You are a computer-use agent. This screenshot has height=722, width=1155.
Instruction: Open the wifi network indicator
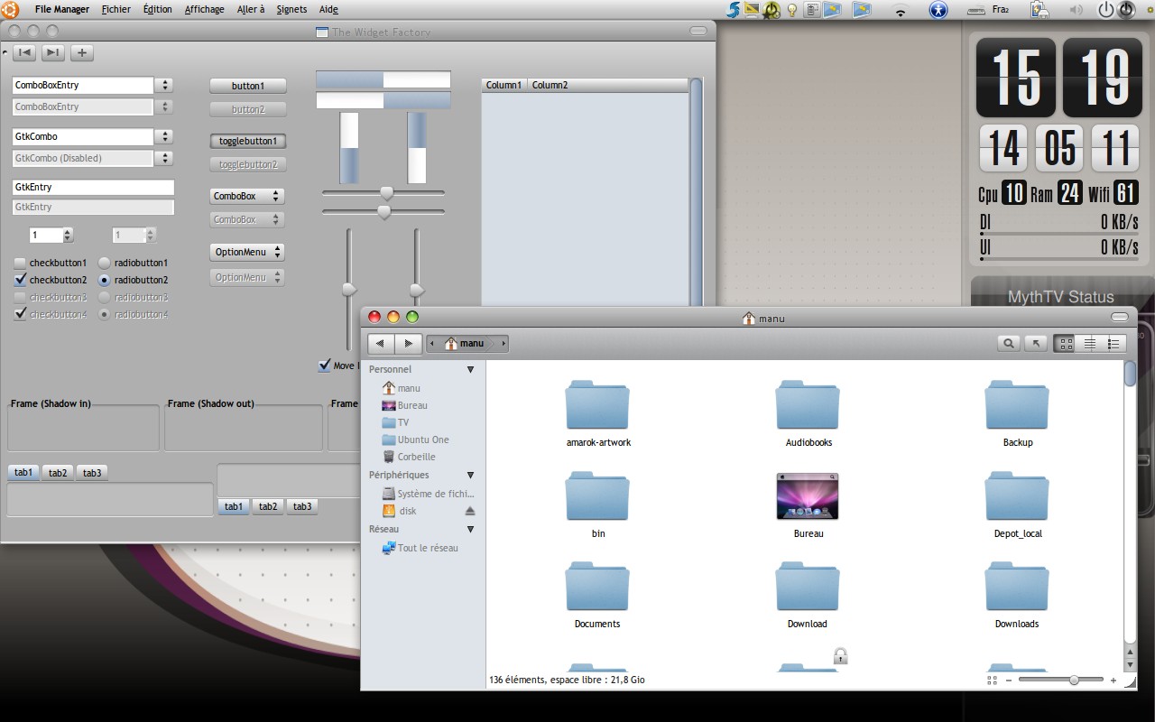tap(900, 10)
